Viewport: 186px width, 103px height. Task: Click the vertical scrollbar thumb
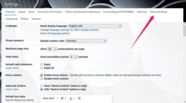pyautogui.click(x=185, y=31)
